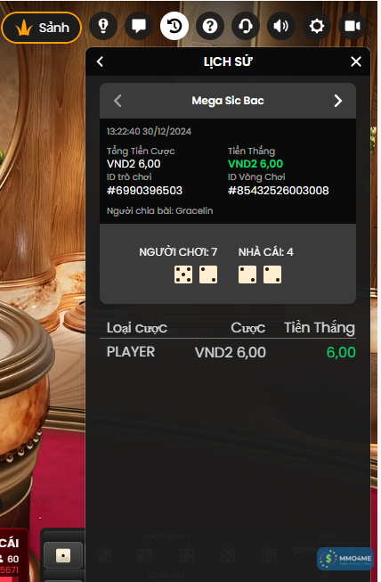The image size is (381, 582).
Task: Show previous game with left chevron
Action: [x=118, y=101]
